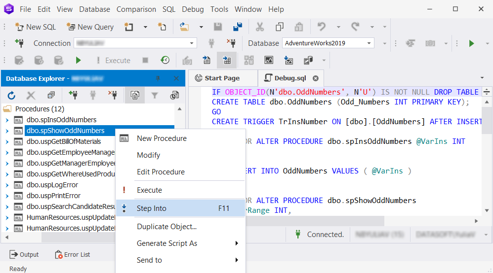Screen dimensions: 493x273
Task: Open the dropdown arrow next to Open file
Action: 201,27
